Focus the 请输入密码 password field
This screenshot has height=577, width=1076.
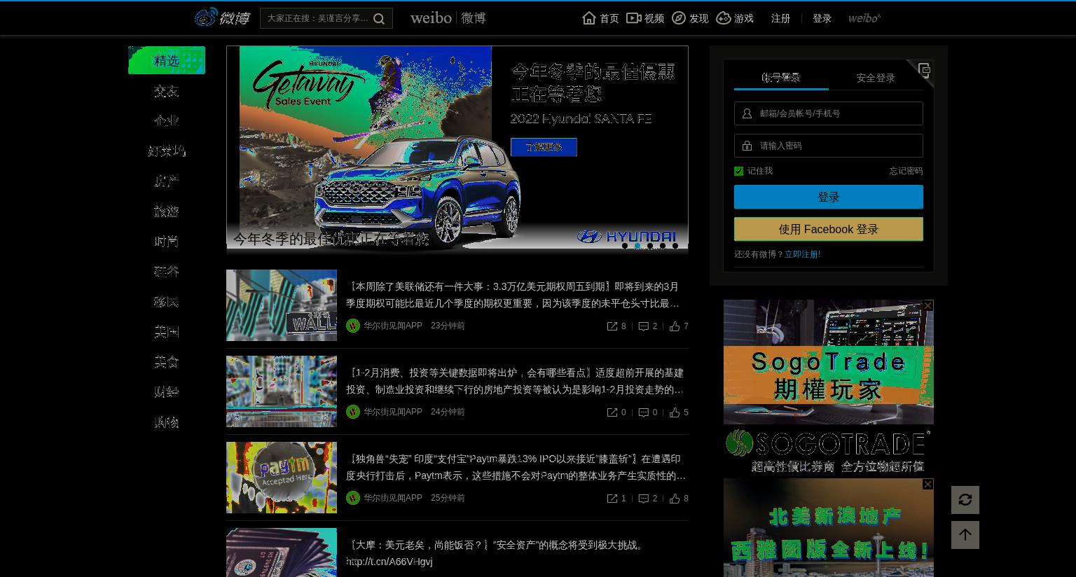click(x=829, y=146)
